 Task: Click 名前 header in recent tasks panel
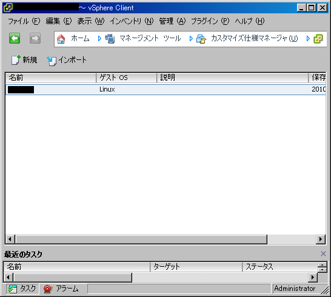pyautogui.click(x=77, y=267)
